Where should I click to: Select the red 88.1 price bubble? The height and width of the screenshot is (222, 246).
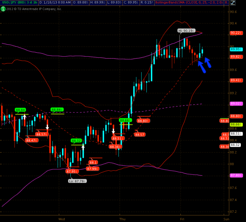tap(93, 162)
